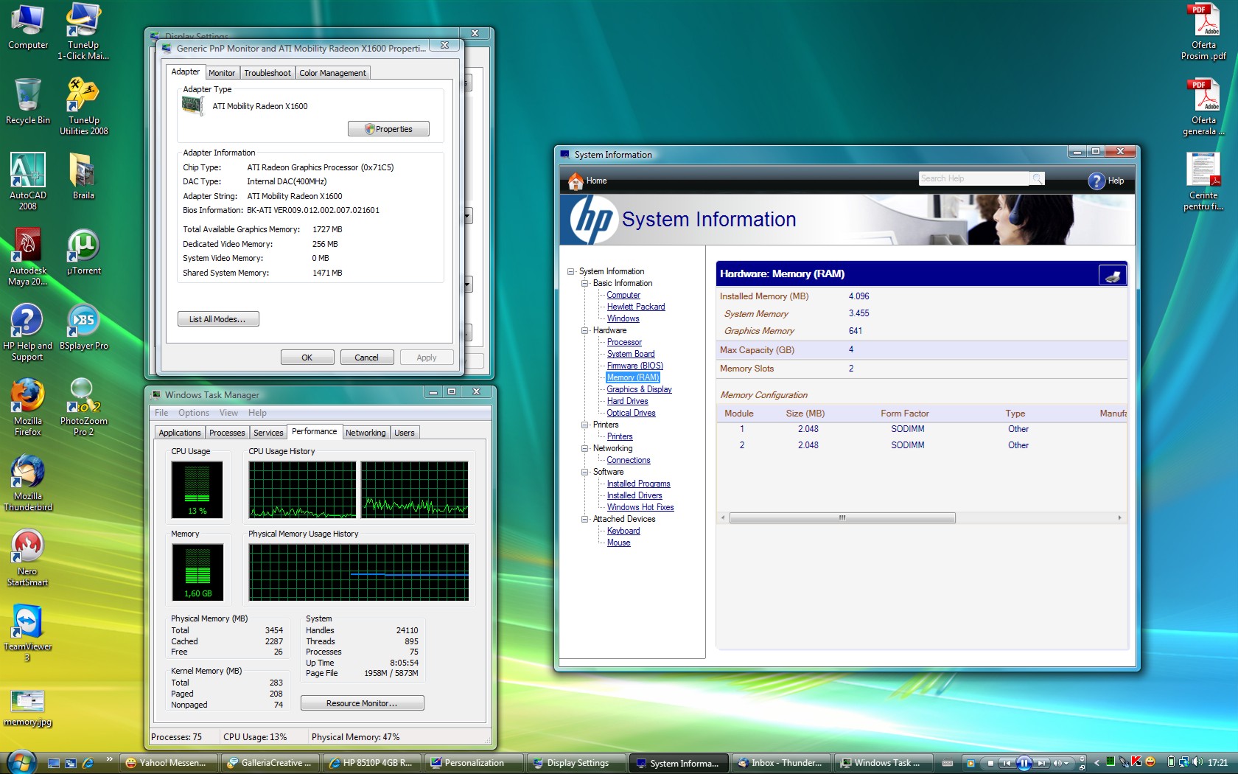The width and height of the screenshot is (1238, 774).
Task: Click the Help question mark icon in System Information
Action: coord(1097,181)
